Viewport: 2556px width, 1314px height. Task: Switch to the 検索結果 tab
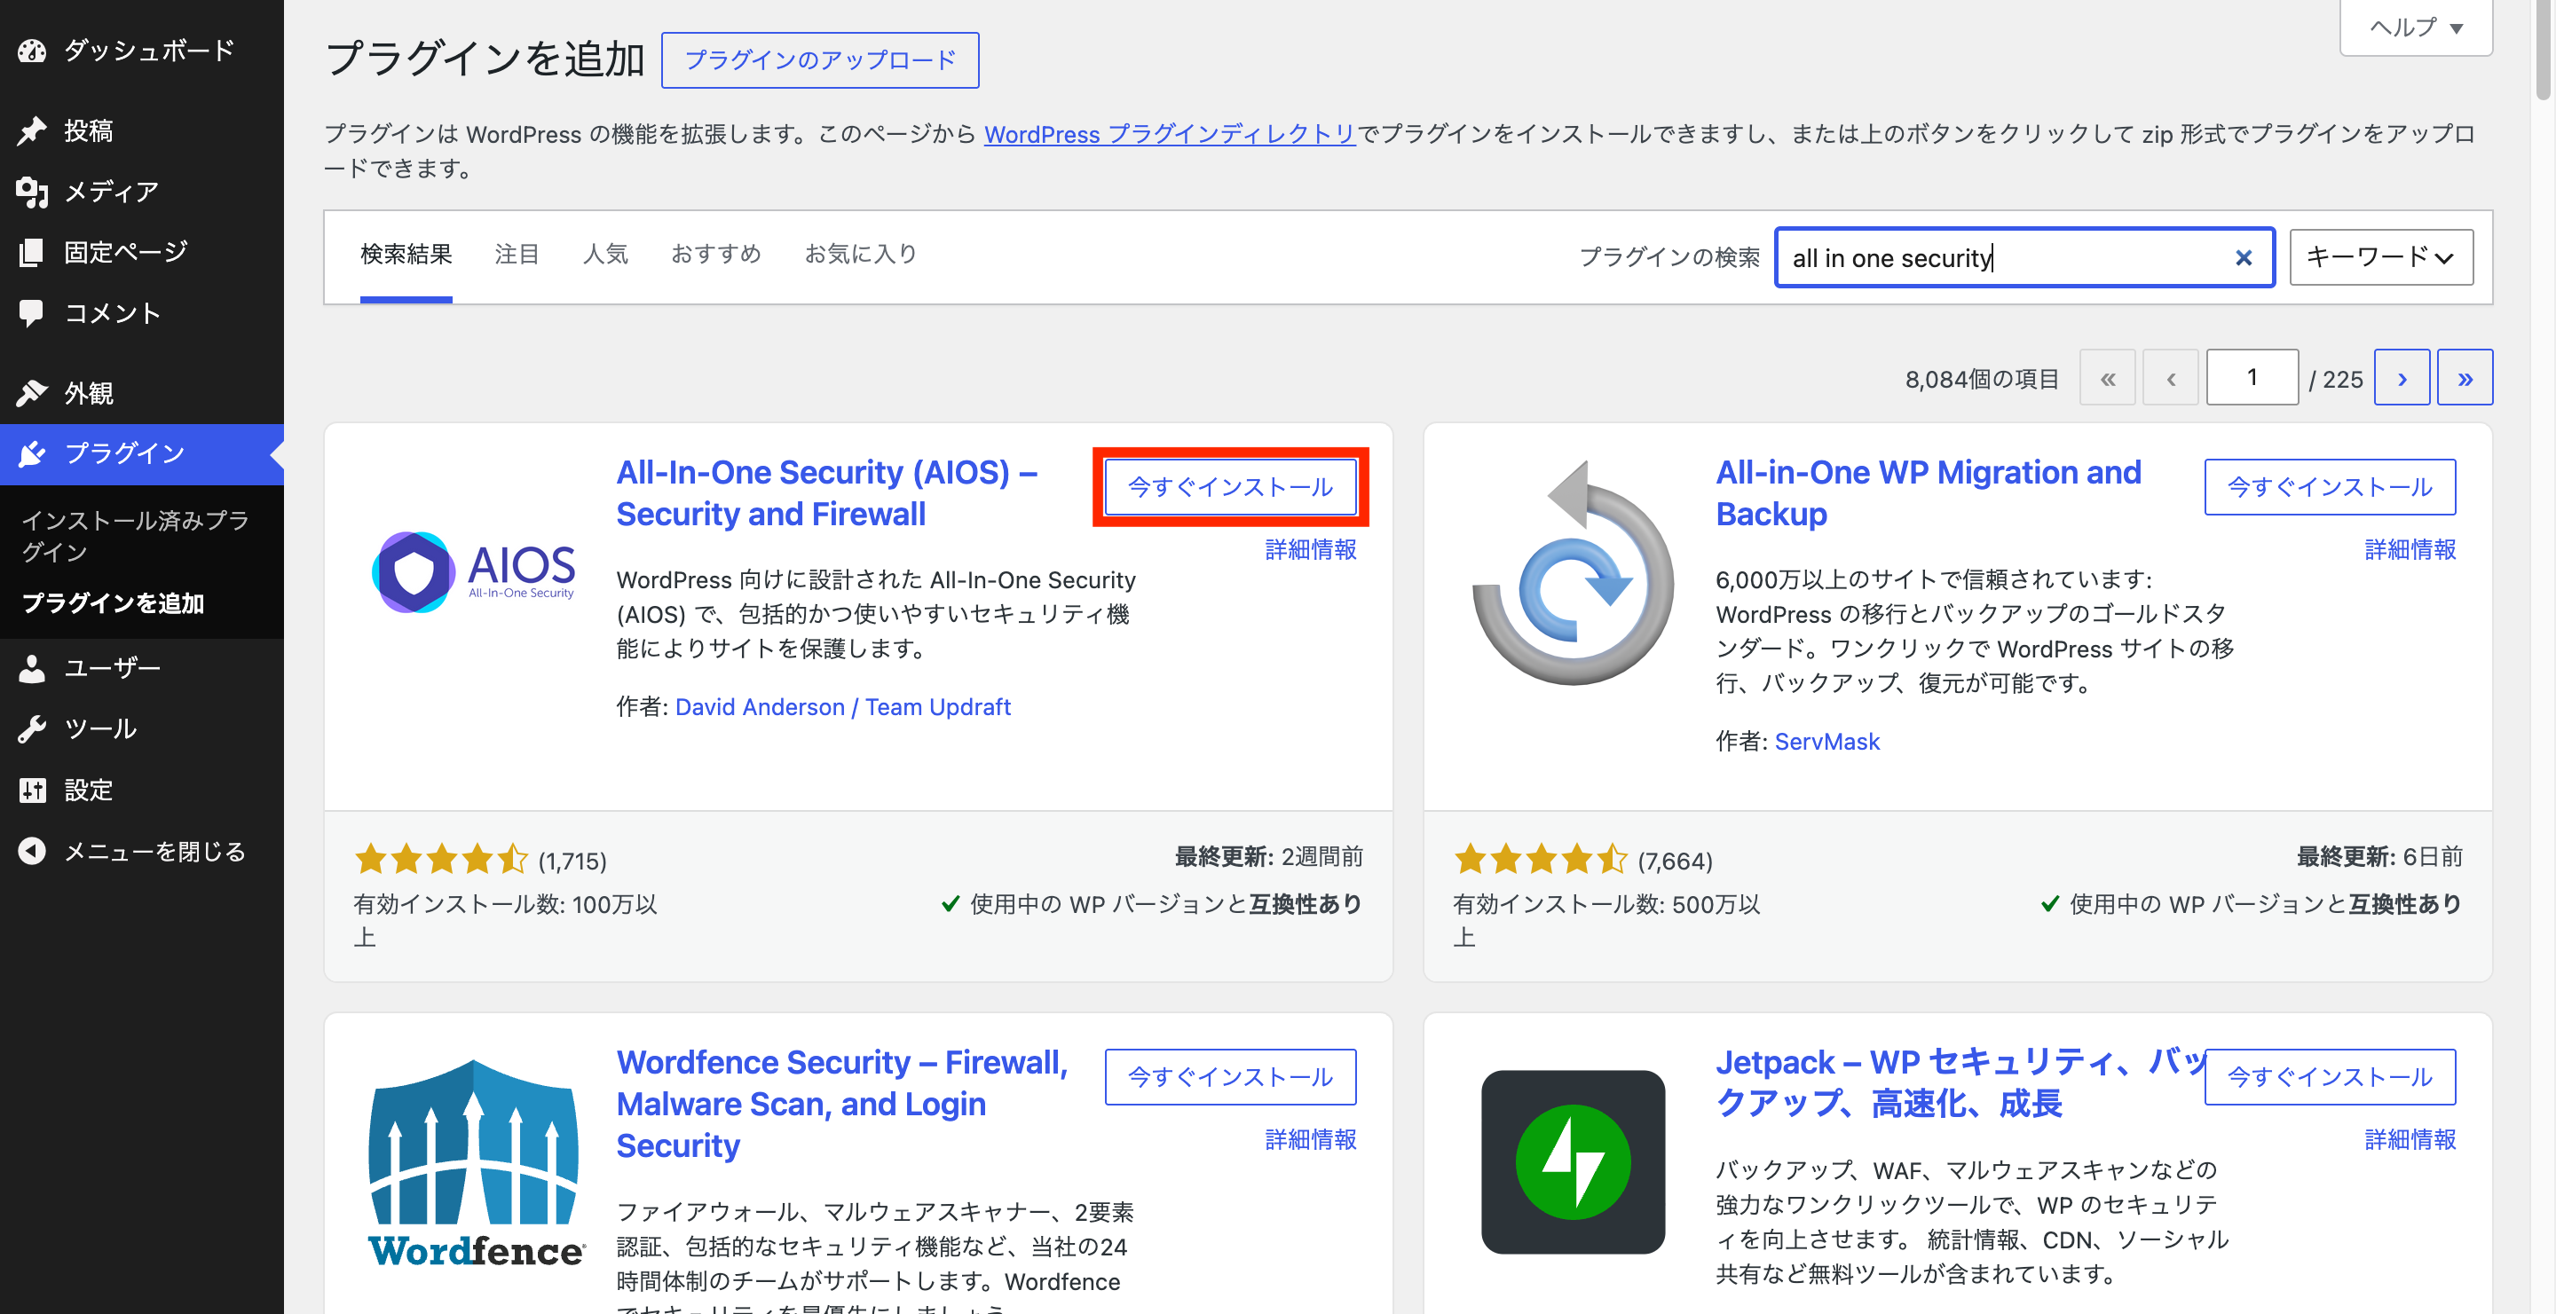tap(406, 254)
